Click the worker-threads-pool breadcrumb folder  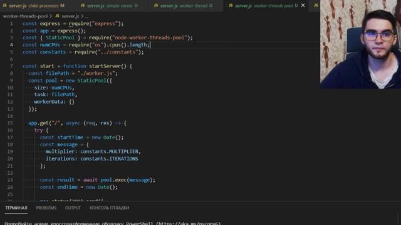click(x=25, y=16)
